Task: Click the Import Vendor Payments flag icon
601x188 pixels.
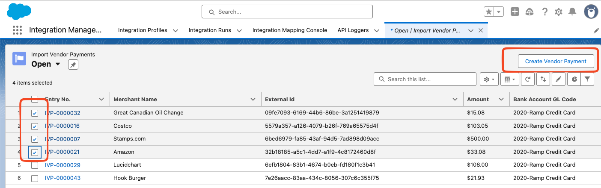Action: click(19, 59)
